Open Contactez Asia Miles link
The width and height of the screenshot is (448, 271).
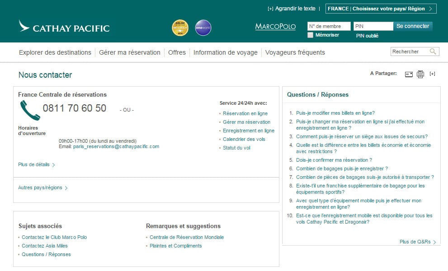pyautogui.click(x=45, y=246)
